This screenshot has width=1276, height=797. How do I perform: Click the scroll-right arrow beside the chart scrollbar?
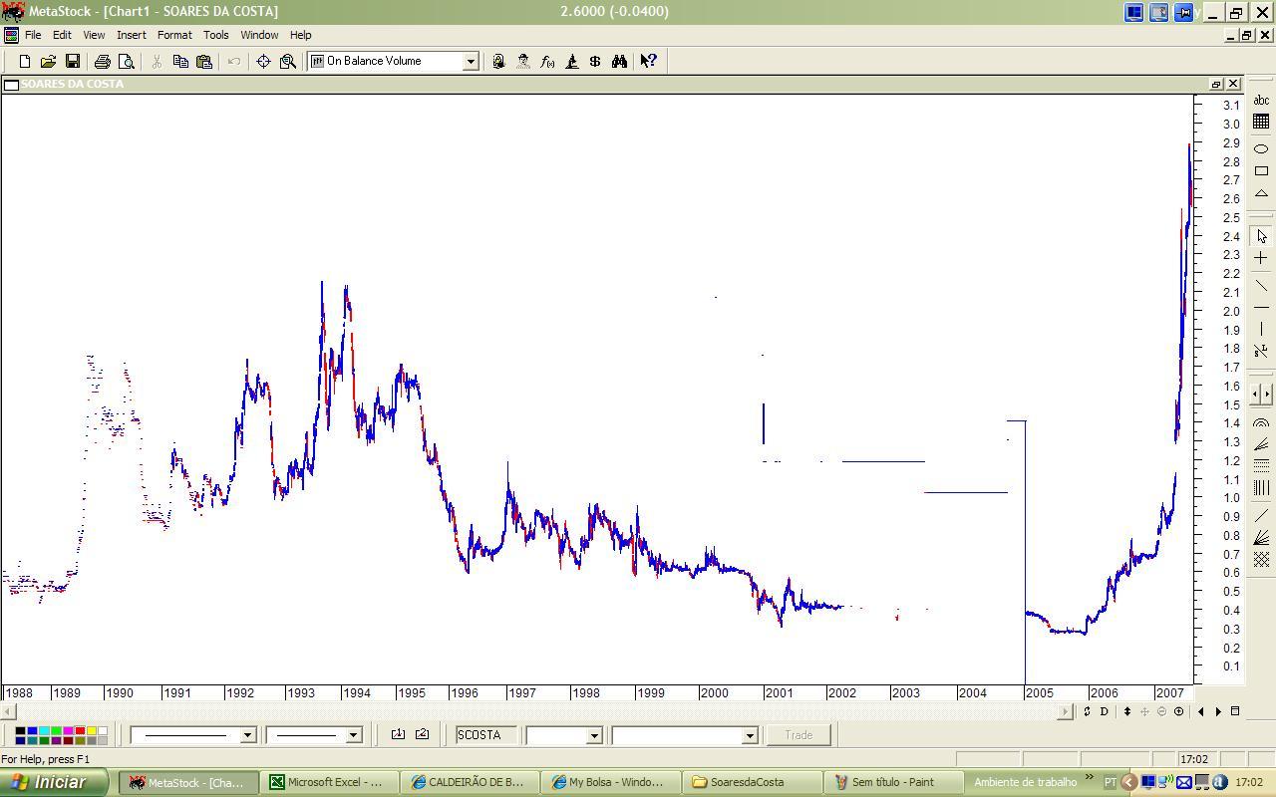[x=1066, y=711]
